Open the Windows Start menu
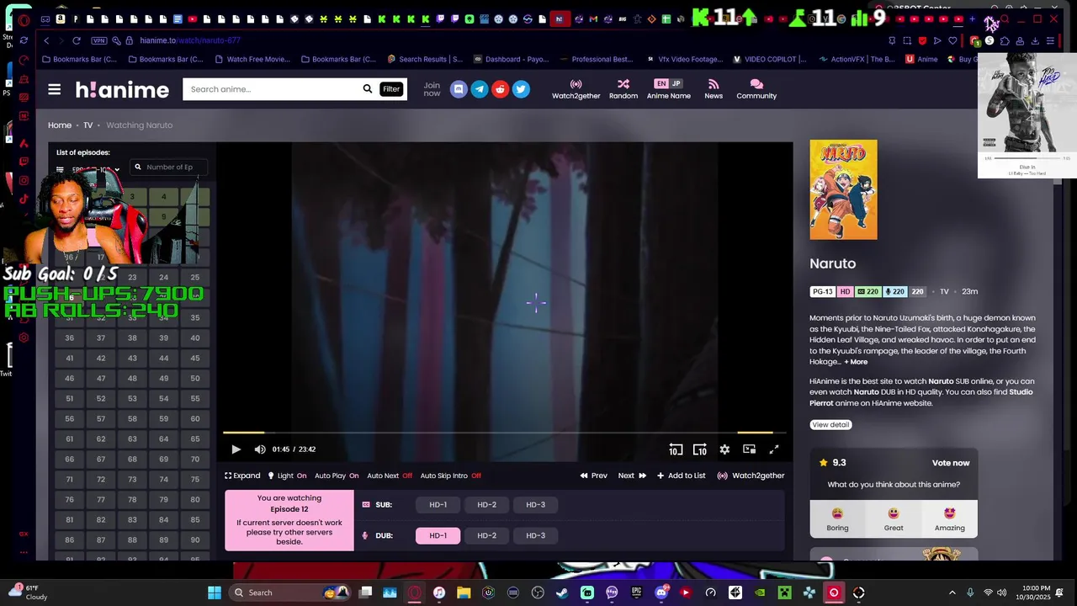Screen dimensions: 1077x606 coord(215,593)
